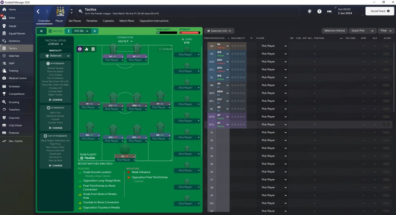Viewport: 396px width, 215px height.
Task: Click the search magnifier icon
Action: [x=80, y=11]
